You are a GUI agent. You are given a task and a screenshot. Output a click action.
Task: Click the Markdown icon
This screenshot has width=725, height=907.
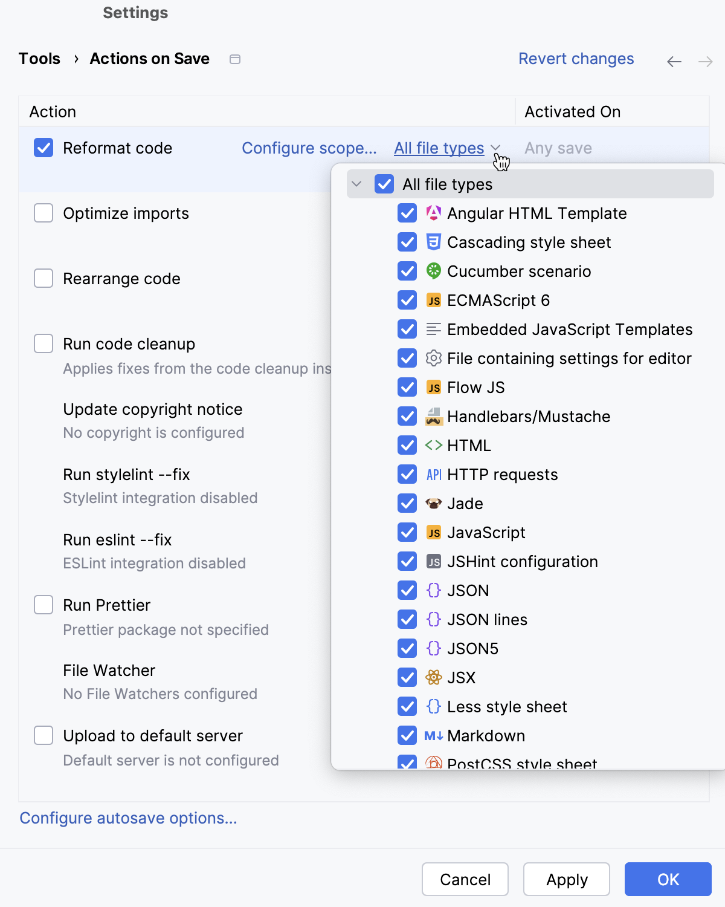point(434,735)
